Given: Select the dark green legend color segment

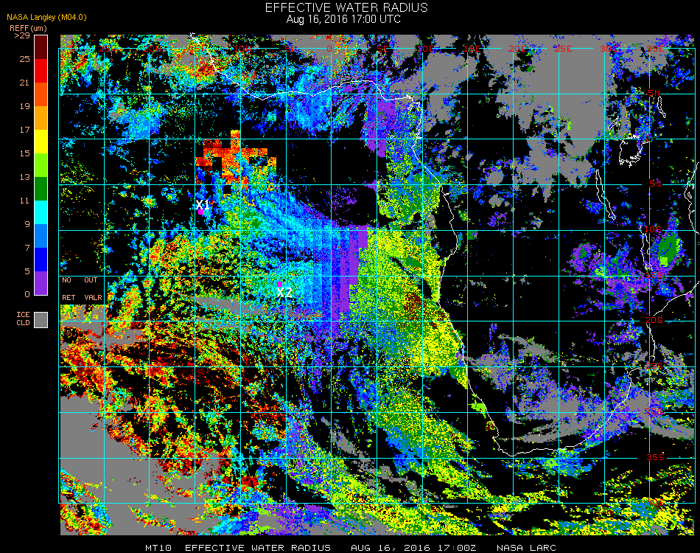Looking at the screenshot, I should pyautogui.click(x=41, y=189).
